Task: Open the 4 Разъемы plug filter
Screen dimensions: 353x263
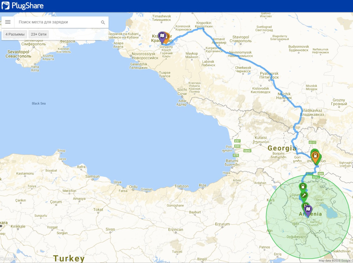Action: pos(15,34)
